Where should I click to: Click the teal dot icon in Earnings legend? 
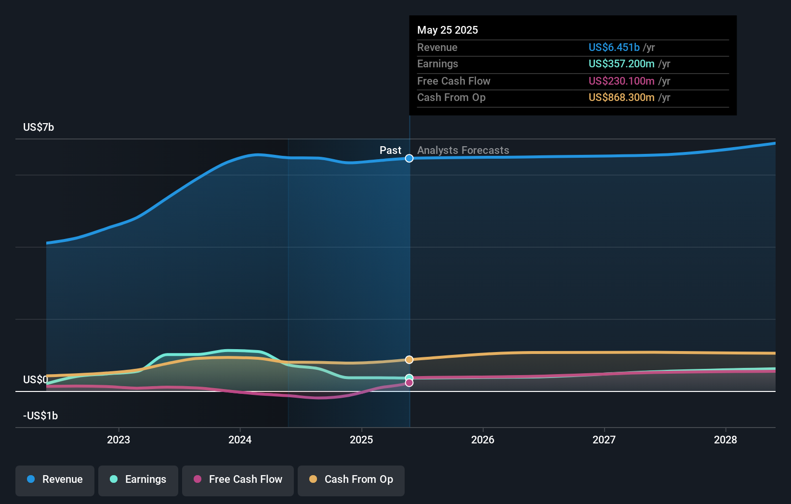click(x=114, y=479)
